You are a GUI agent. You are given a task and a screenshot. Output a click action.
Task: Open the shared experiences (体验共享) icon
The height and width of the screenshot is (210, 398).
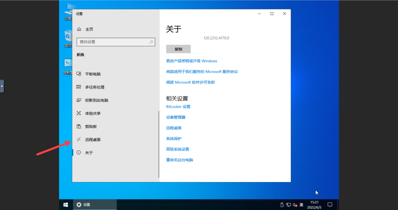coord(79,113)
